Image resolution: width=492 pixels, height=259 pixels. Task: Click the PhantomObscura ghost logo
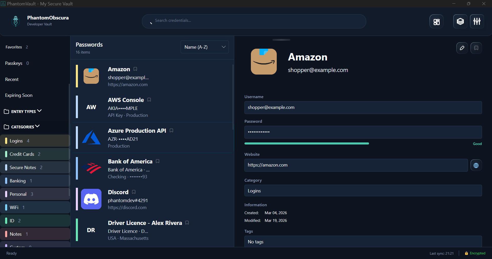[15, 21]
